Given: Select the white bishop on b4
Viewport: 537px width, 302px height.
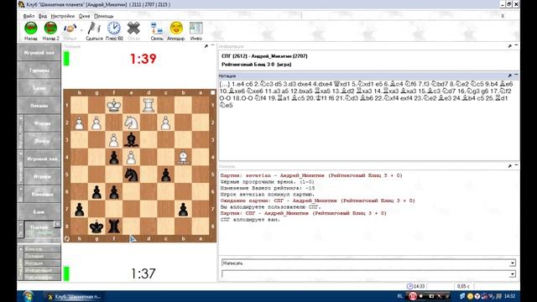Looking at the screenshot, I should pos(183,158).
